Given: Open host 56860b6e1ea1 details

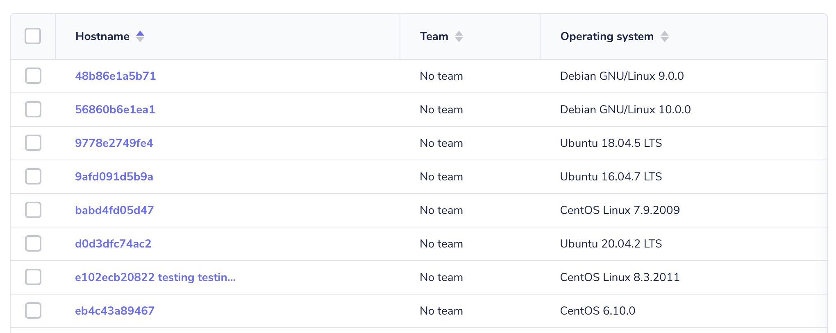Looking at the screenshot, I should click(x=115, y=109).
